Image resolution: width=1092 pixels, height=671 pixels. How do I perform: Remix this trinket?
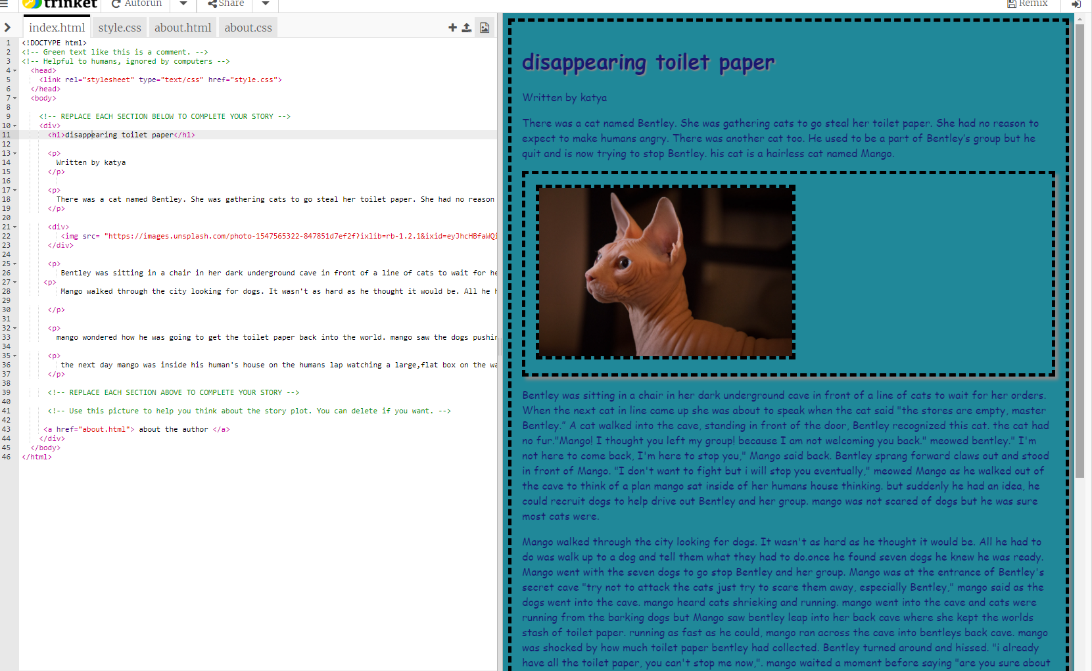click(x=1028, y=5)
